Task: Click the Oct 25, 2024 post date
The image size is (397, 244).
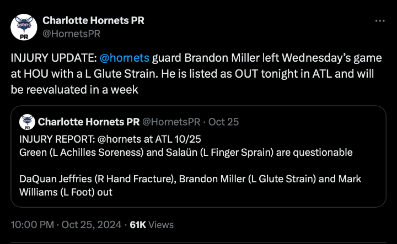Action: click(89, 225)
